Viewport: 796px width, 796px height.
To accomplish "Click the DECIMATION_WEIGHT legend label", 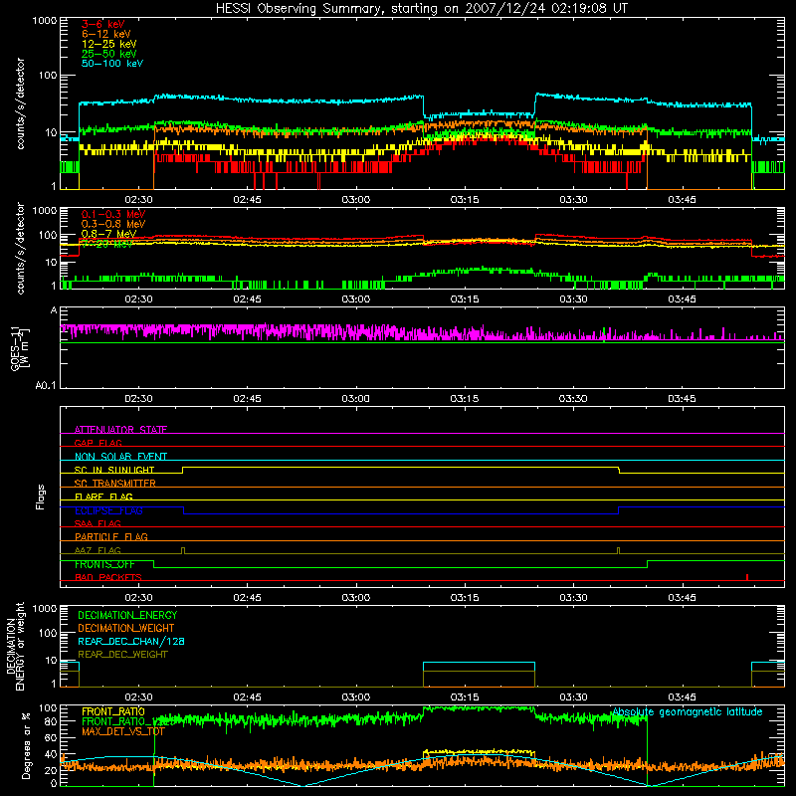I will point(126,628).
